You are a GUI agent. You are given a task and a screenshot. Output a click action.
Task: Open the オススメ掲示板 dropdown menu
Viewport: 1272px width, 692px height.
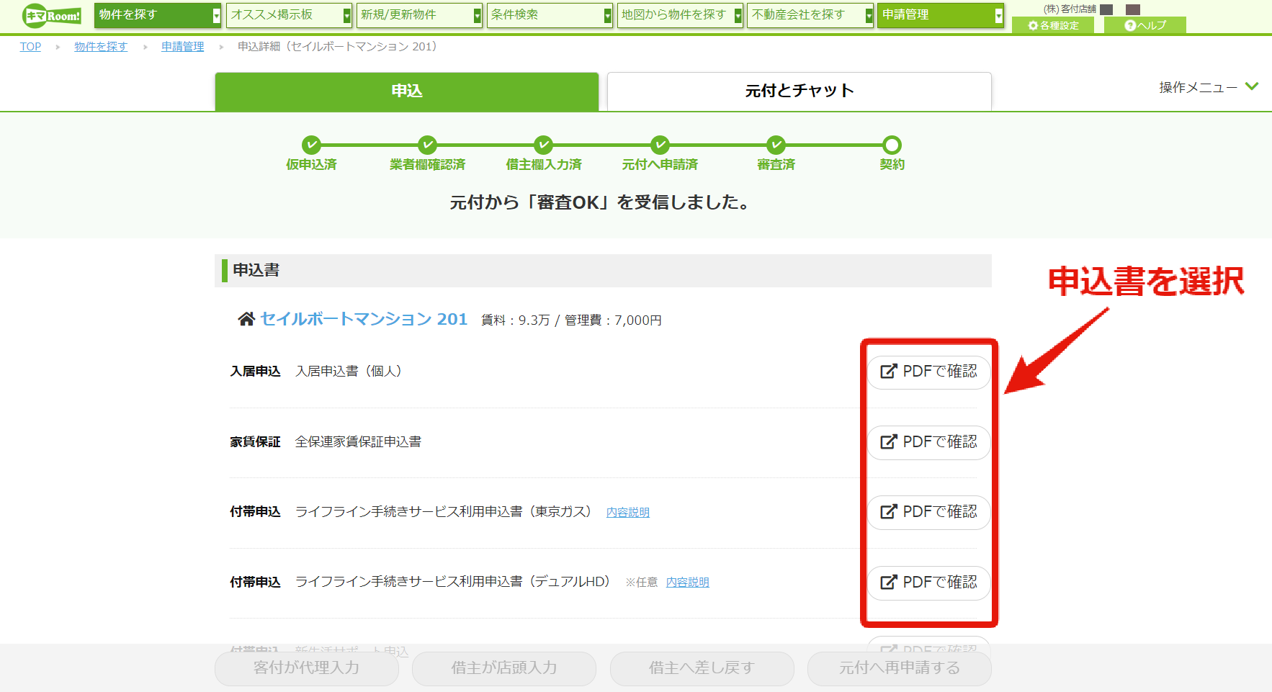tap(289, 15)
